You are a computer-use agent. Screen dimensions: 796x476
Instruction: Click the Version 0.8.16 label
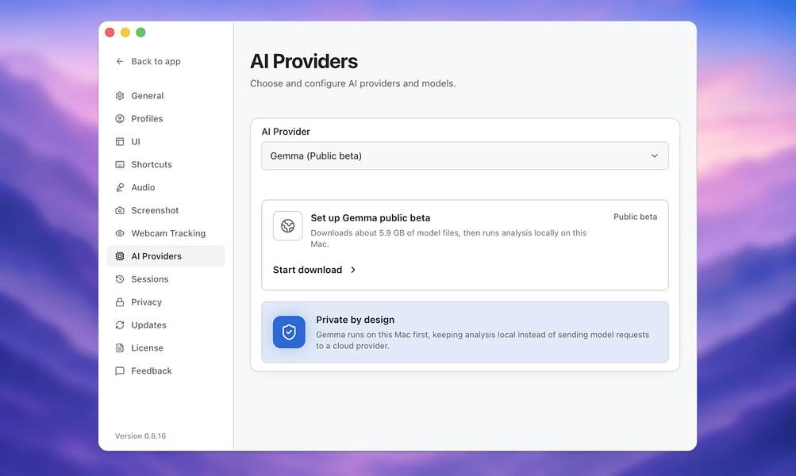pyautogui.click(x=140, y=436)
